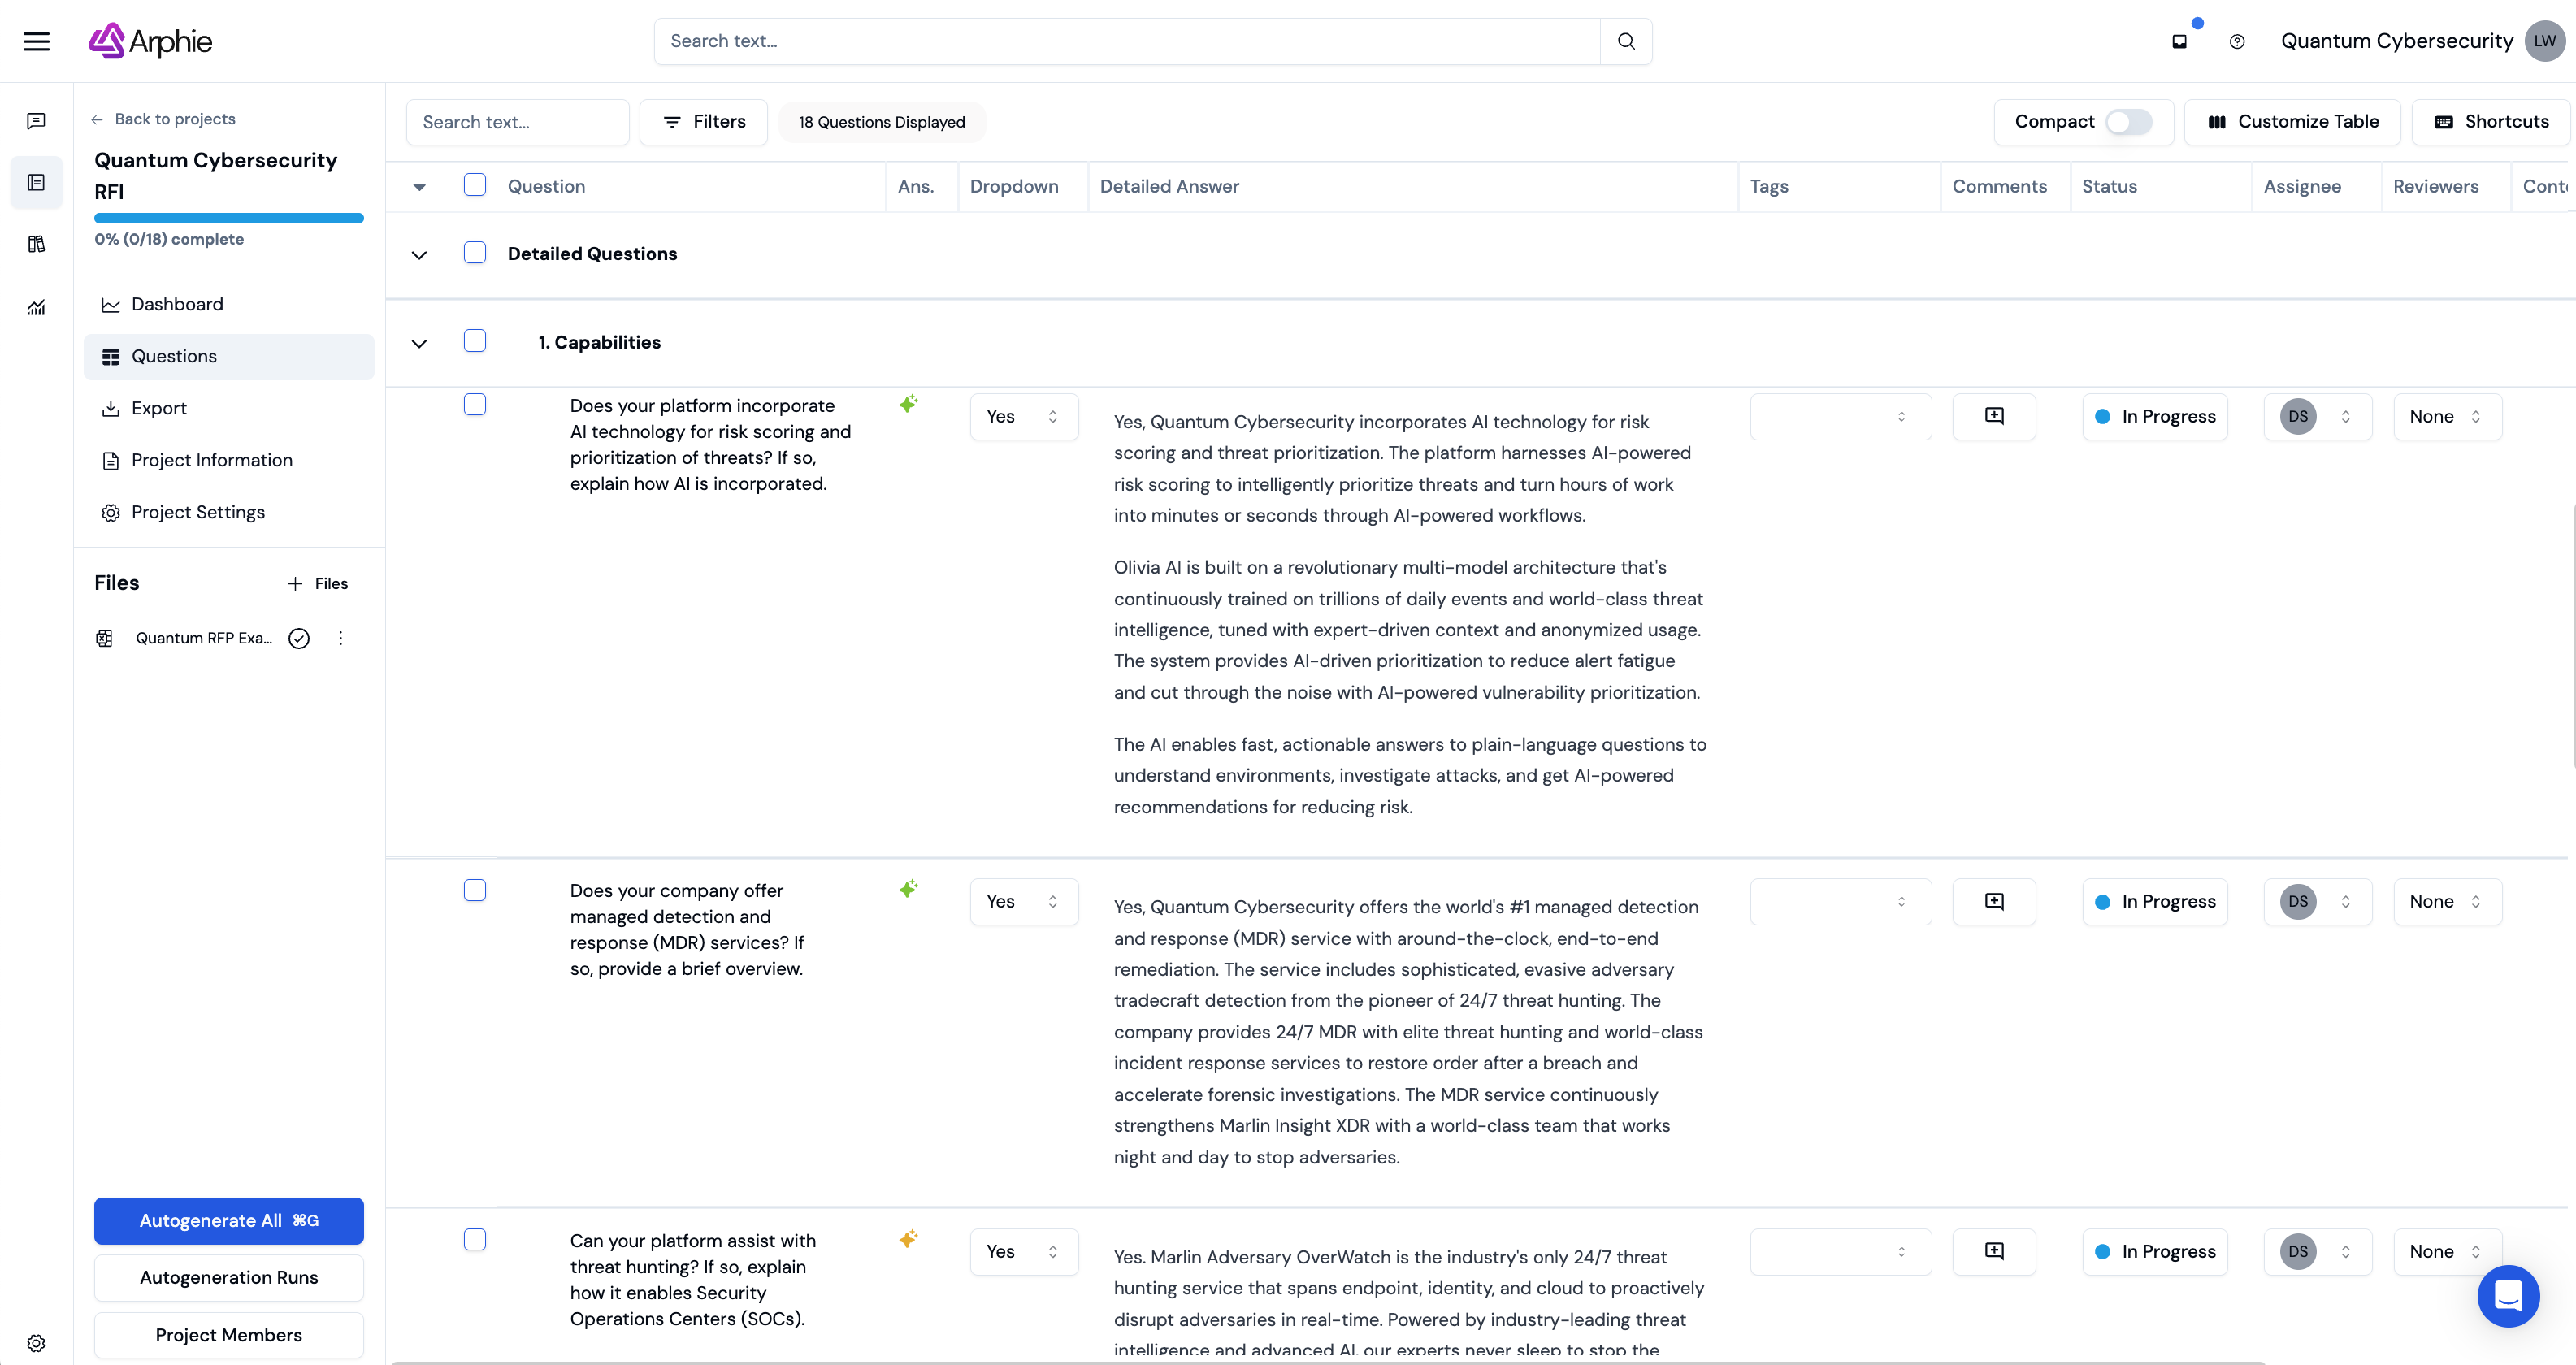Collapse the 1. Capabilities section
The image size is (2576, 1365).
[420, 343]
